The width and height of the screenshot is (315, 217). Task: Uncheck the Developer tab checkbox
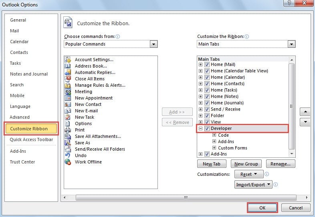pyautogui.click(x=207, y=129)
